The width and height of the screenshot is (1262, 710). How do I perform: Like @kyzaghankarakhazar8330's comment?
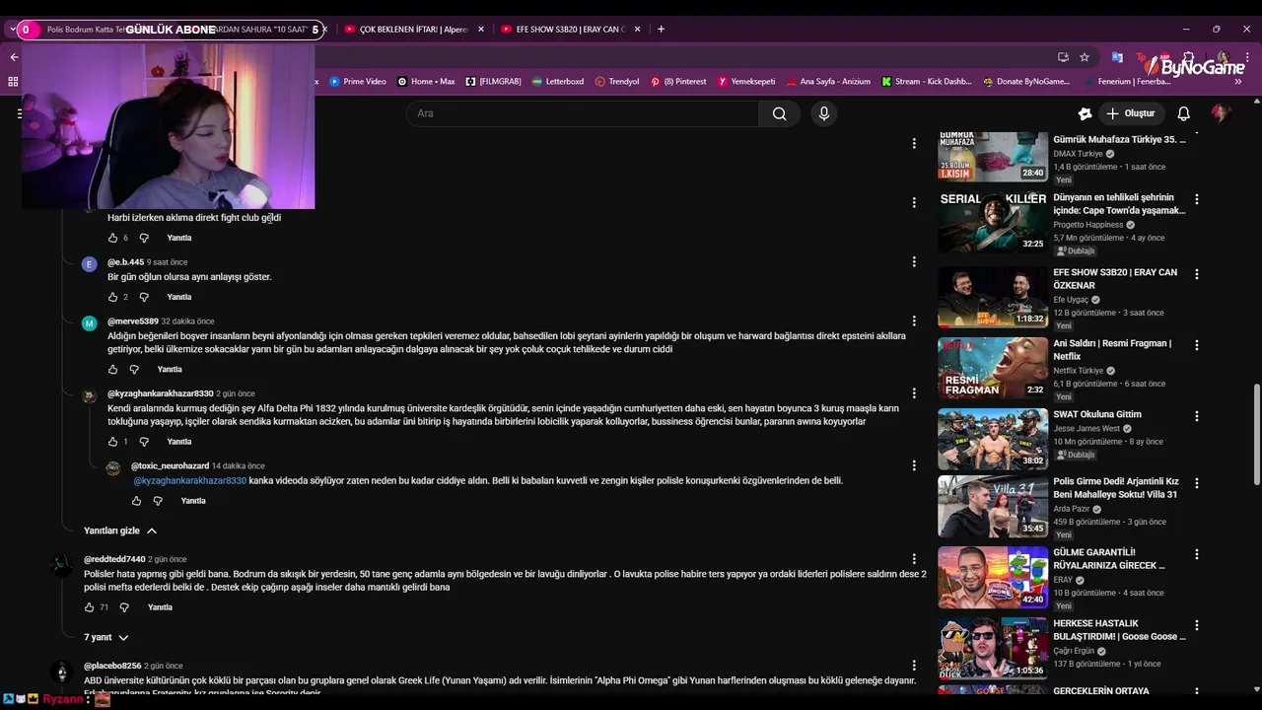[112, 442]
